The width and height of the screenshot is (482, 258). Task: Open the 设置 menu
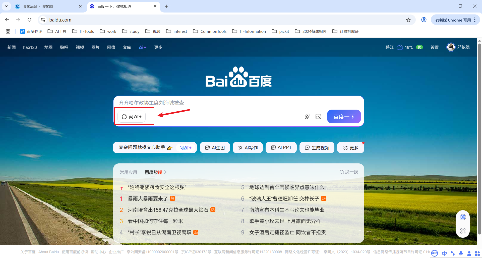[435, 47]
